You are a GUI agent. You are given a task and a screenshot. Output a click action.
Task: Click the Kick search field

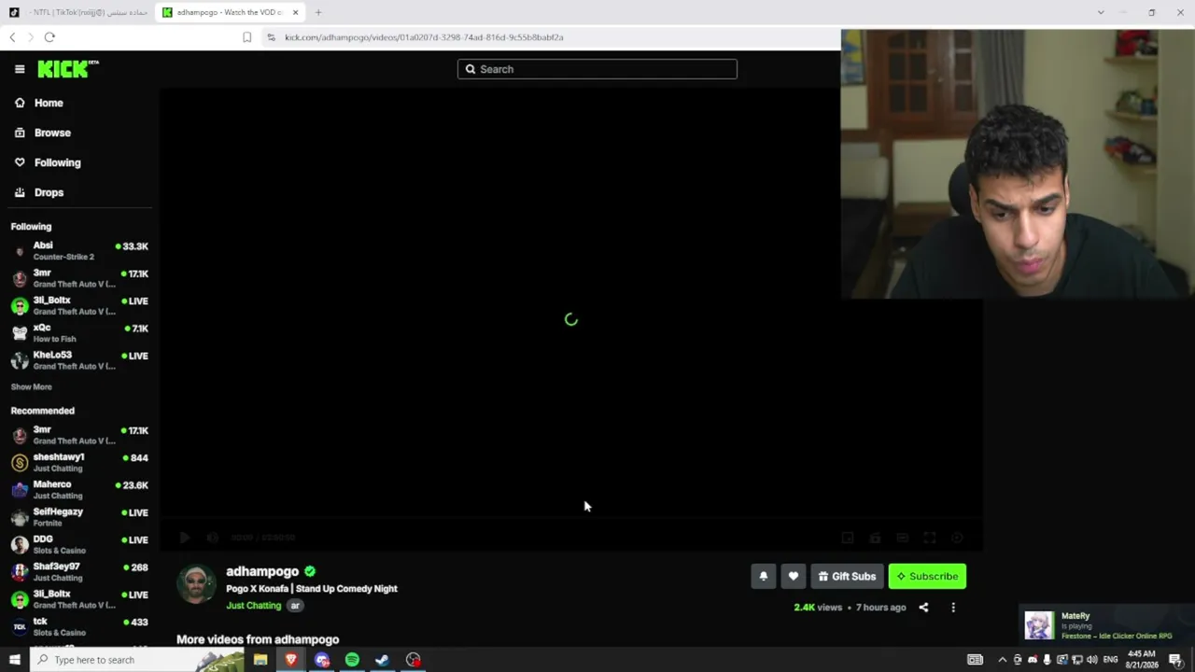pyautogui.click(x=597, y=69)
